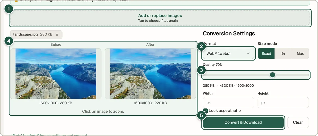
Task: Click the Quality 70% label
Action: pos(213,65)
